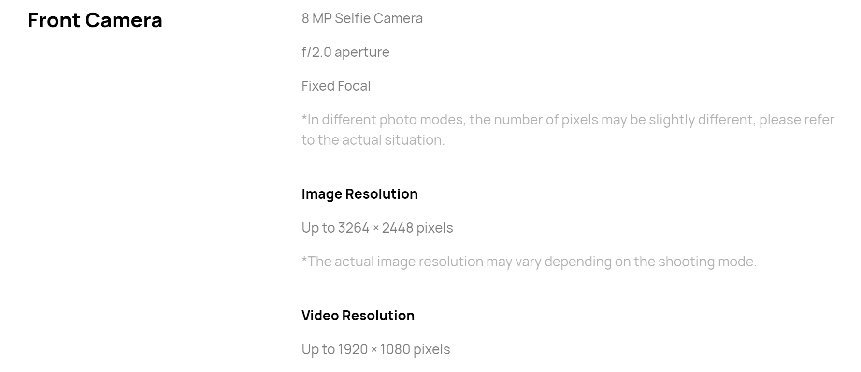This screenshot has height=372, width=861.
Task: Click the word 'aperture' in specs
Action: (362, 53)
